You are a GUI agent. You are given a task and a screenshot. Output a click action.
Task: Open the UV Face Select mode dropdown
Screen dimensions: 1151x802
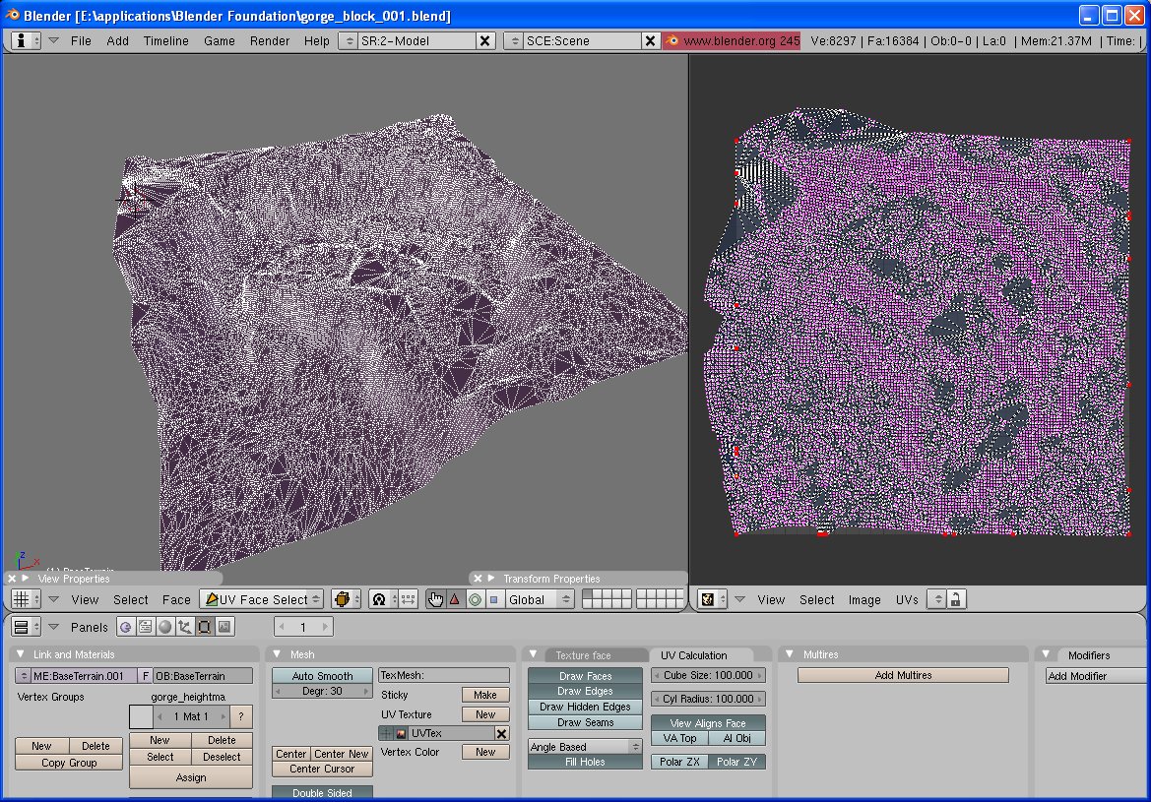pyautogui.click(x=263, y=599)
